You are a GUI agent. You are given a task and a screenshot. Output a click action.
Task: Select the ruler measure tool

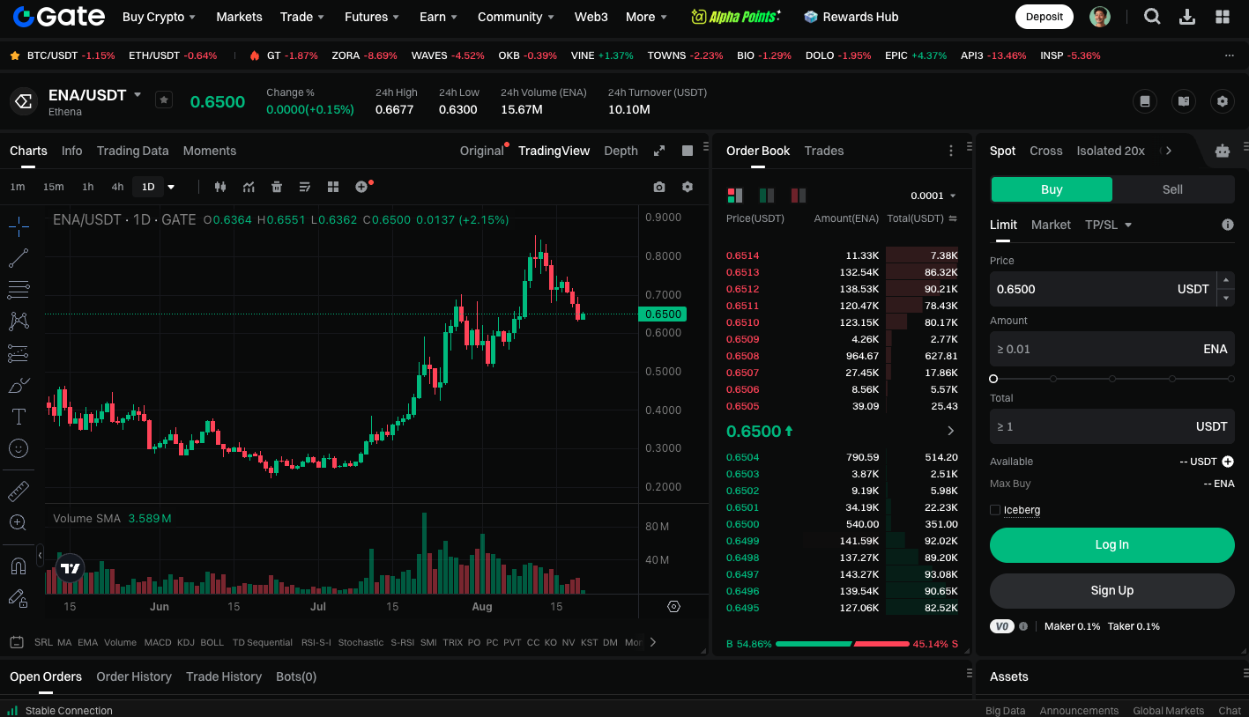19,491
